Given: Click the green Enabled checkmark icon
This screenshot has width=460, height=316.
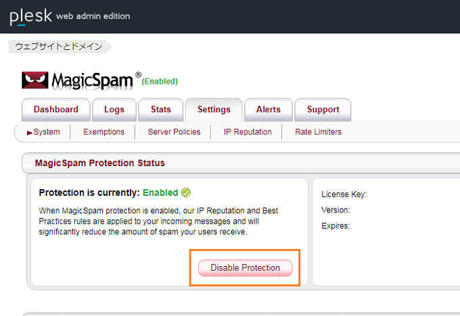Looking at the screenshot, I should coord(186,192).
